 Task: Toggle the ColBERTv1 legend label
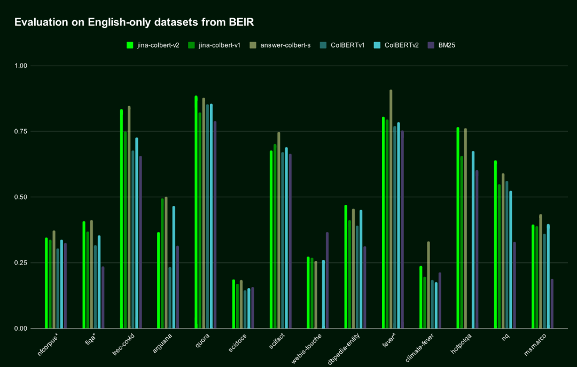347,45
